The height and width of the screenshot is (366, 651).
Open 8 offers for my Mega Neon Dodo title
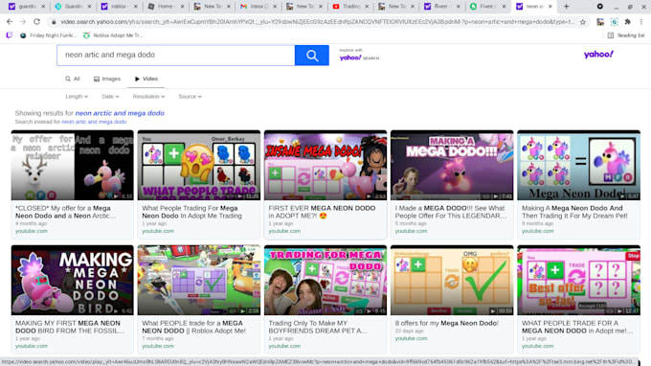click(447, 323)
